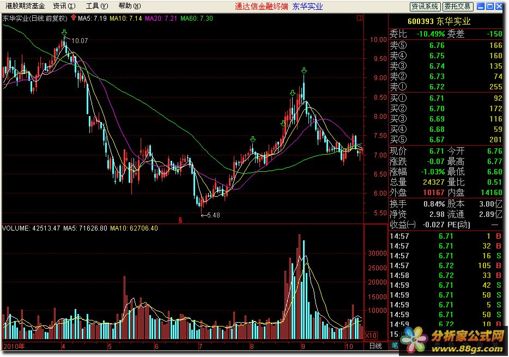The width and height of the screenshot is (509, 357).
Task: Click the month 7 marker on the time axis
Action: [201, 346]
